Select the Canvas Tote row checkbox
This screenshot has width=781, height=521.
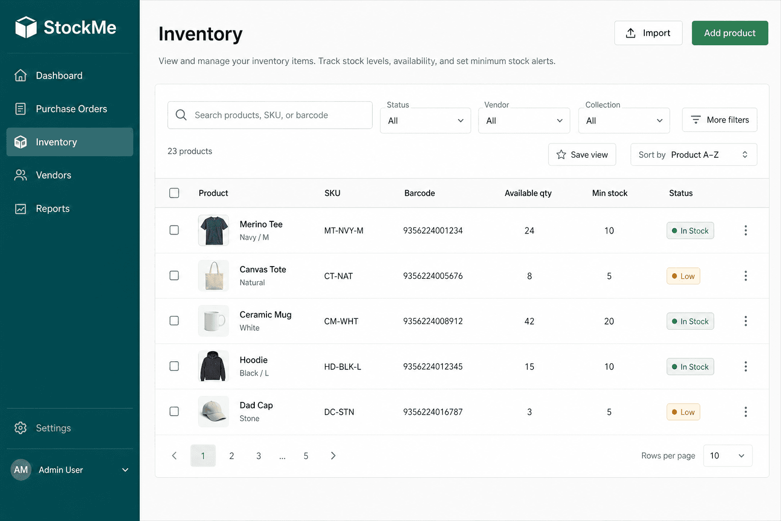point(174,275)
